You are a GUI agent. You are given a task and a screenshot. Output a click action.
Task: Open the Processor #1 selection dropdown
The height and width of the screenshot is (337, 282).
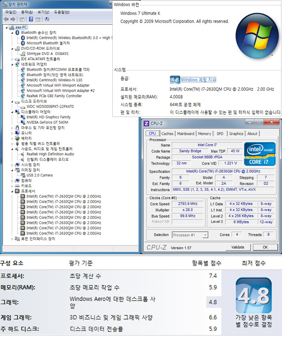tap(190, 235)
